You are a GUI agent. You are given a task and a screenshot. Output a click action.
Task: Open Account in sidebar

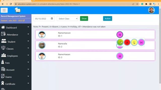coord(10,70)
